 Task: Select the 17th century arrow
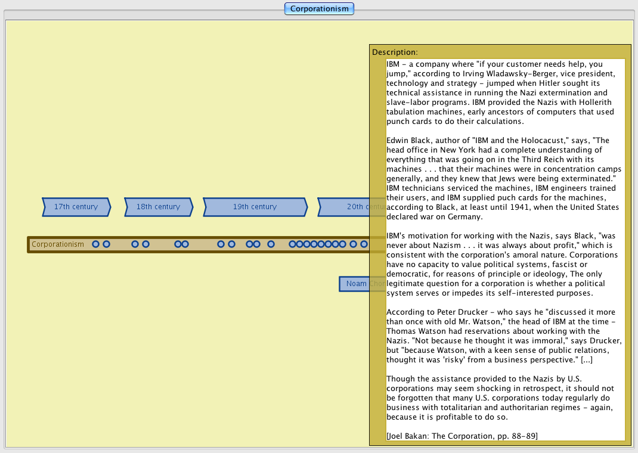[x=76, y=207]
